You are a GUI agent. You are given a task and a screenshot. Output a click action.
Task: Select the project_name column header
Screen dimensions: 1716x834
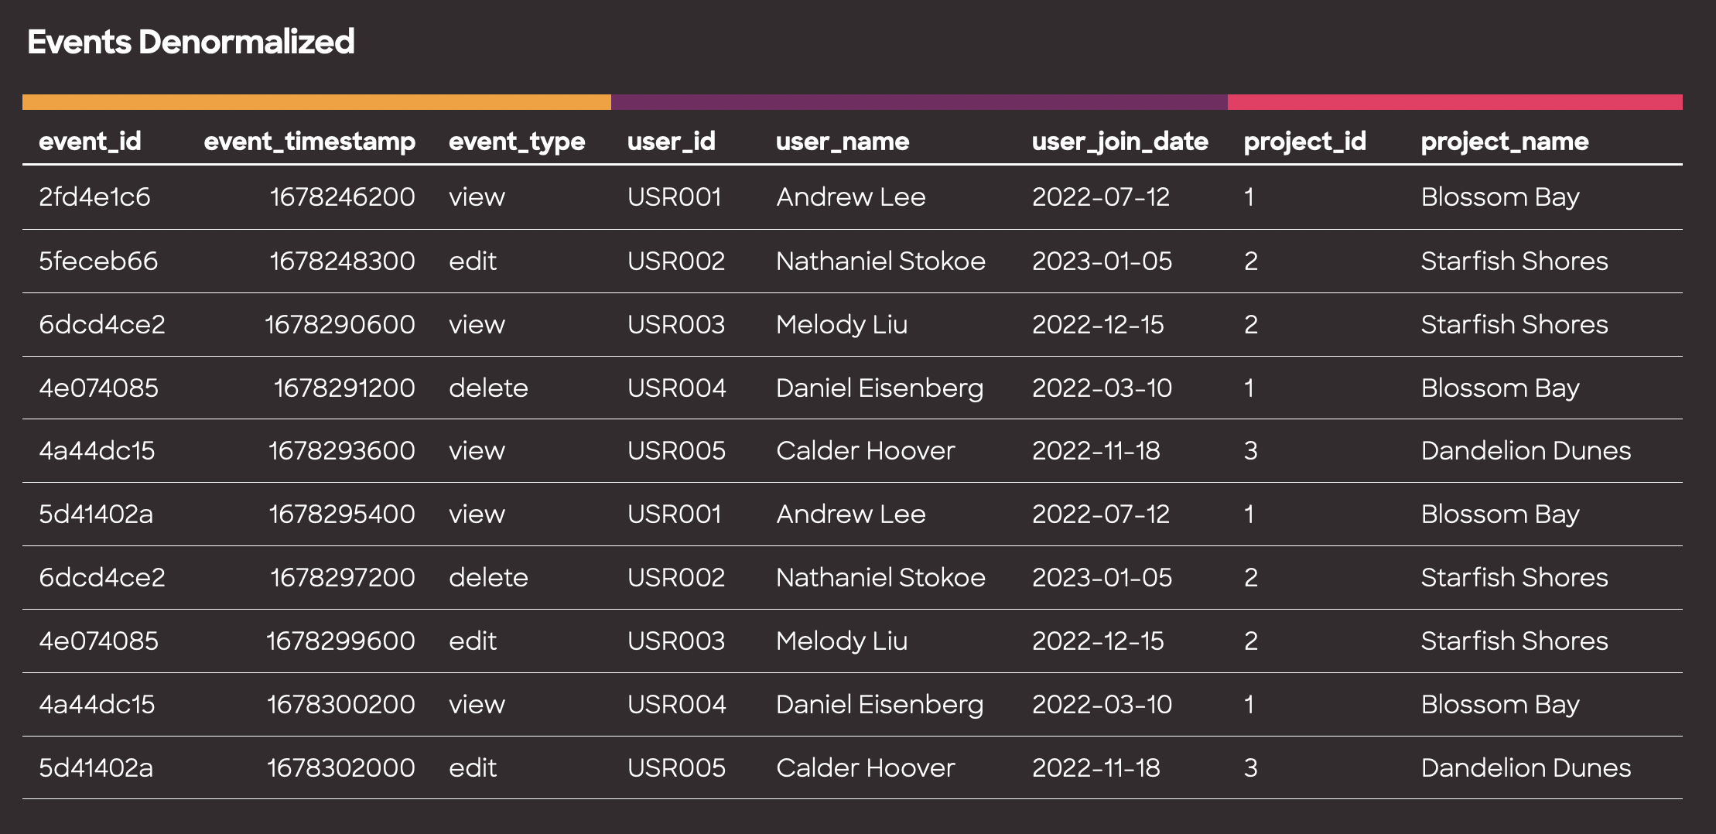pyautogui.click(x=1505, y=142)
